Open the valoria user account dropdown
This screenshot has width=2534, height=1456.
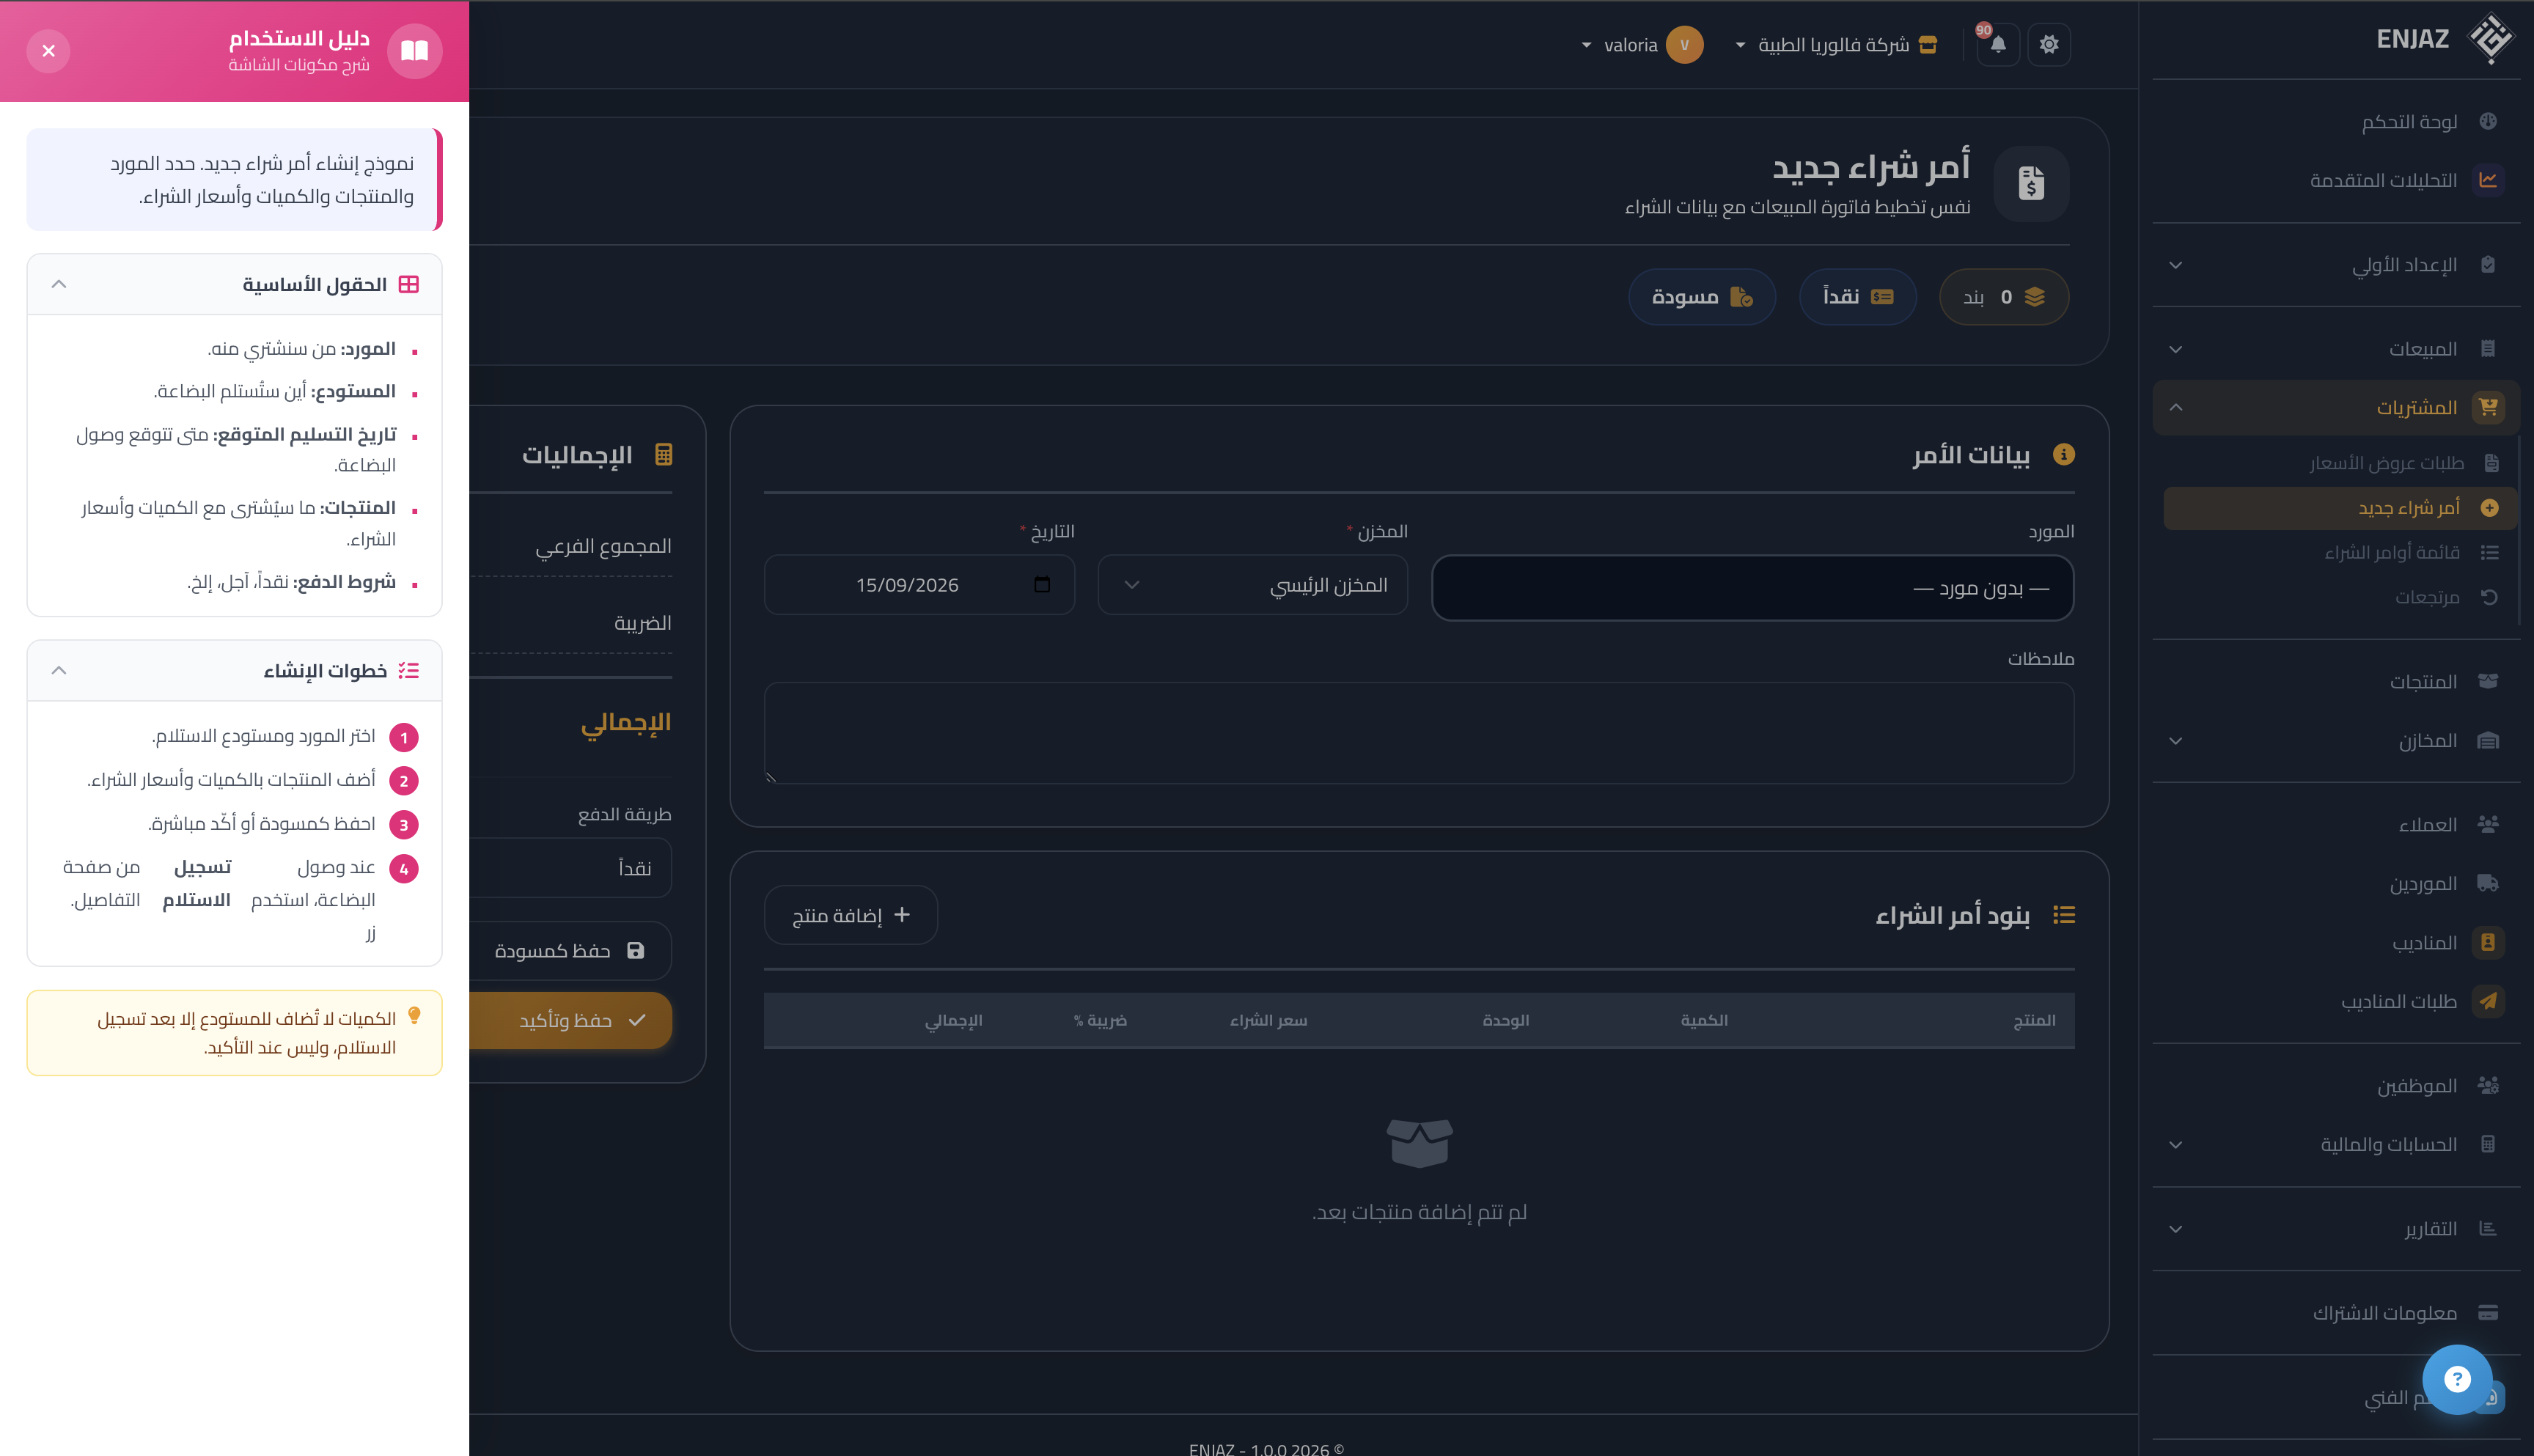tap(1642, 44)
